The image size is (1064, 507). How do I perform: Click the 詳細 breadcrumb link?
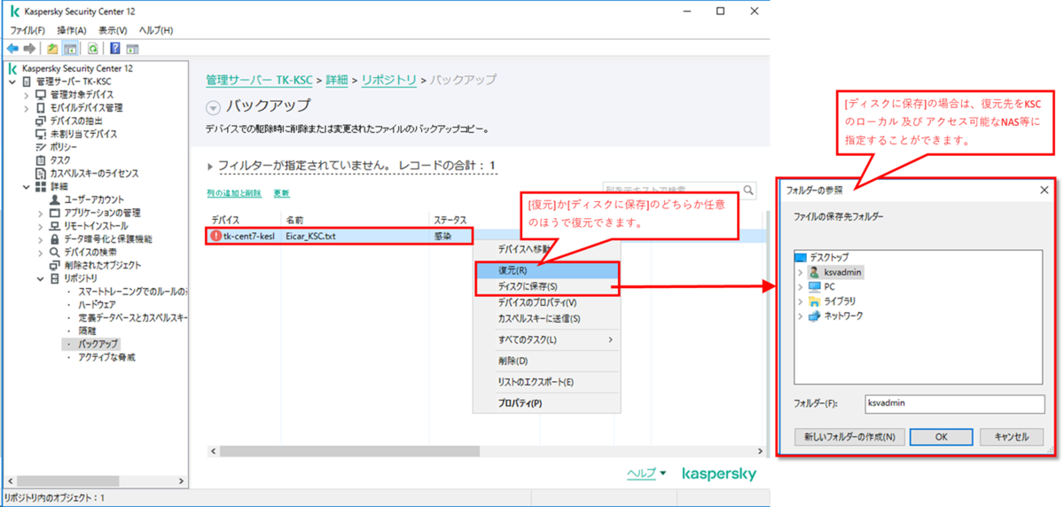click(x=337, y=80)
